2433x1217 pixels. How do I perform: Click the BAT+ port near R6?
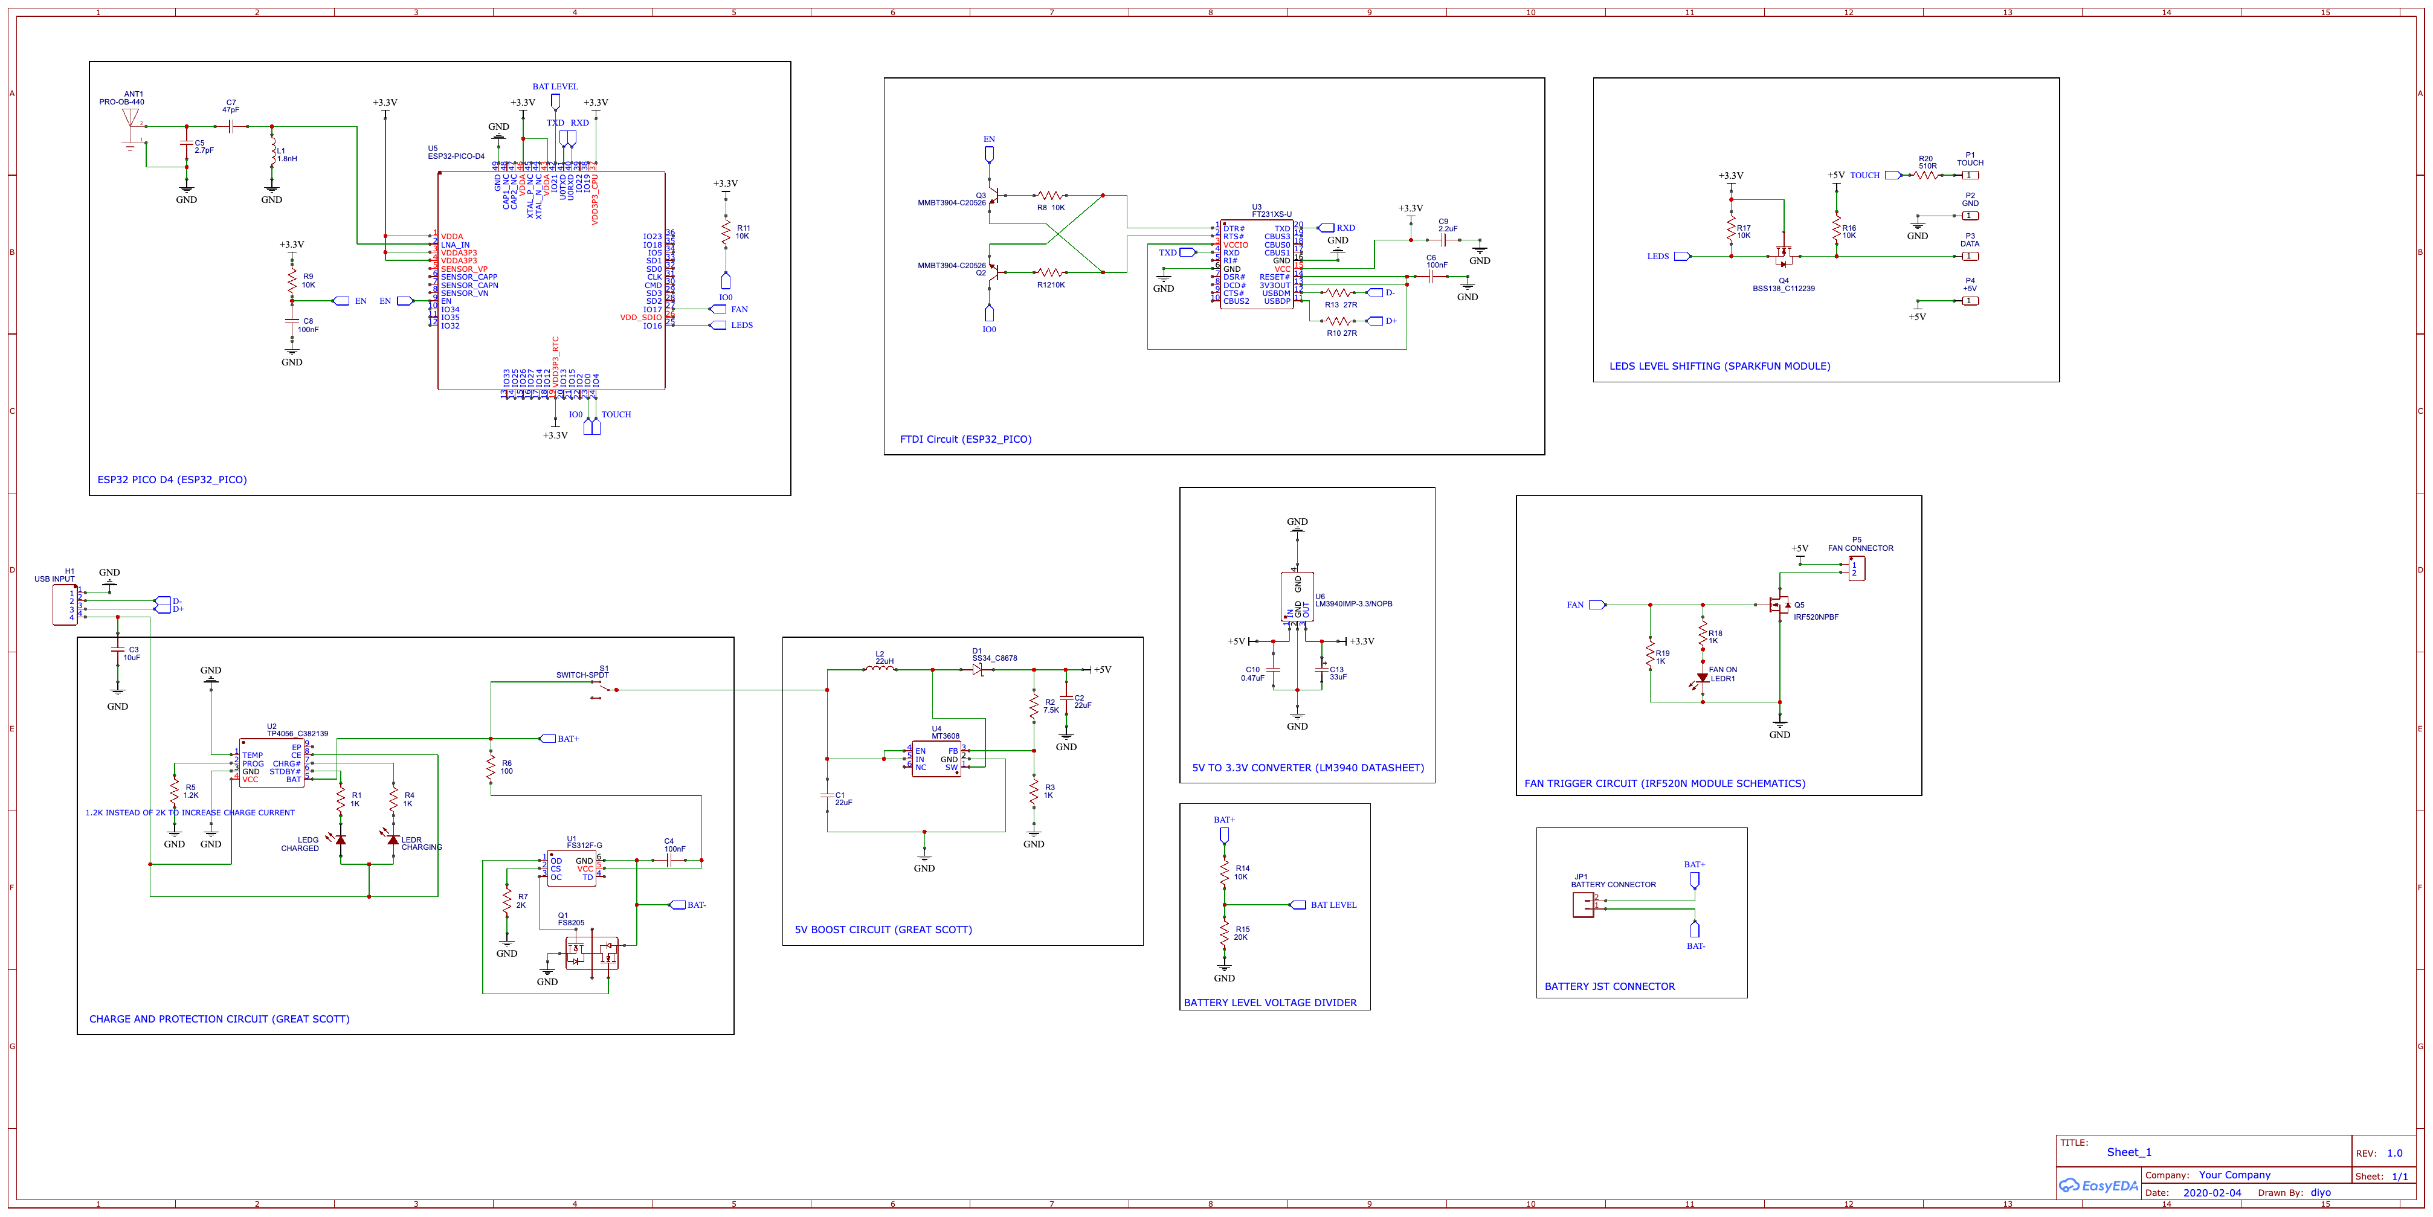(x=547, y=738)
